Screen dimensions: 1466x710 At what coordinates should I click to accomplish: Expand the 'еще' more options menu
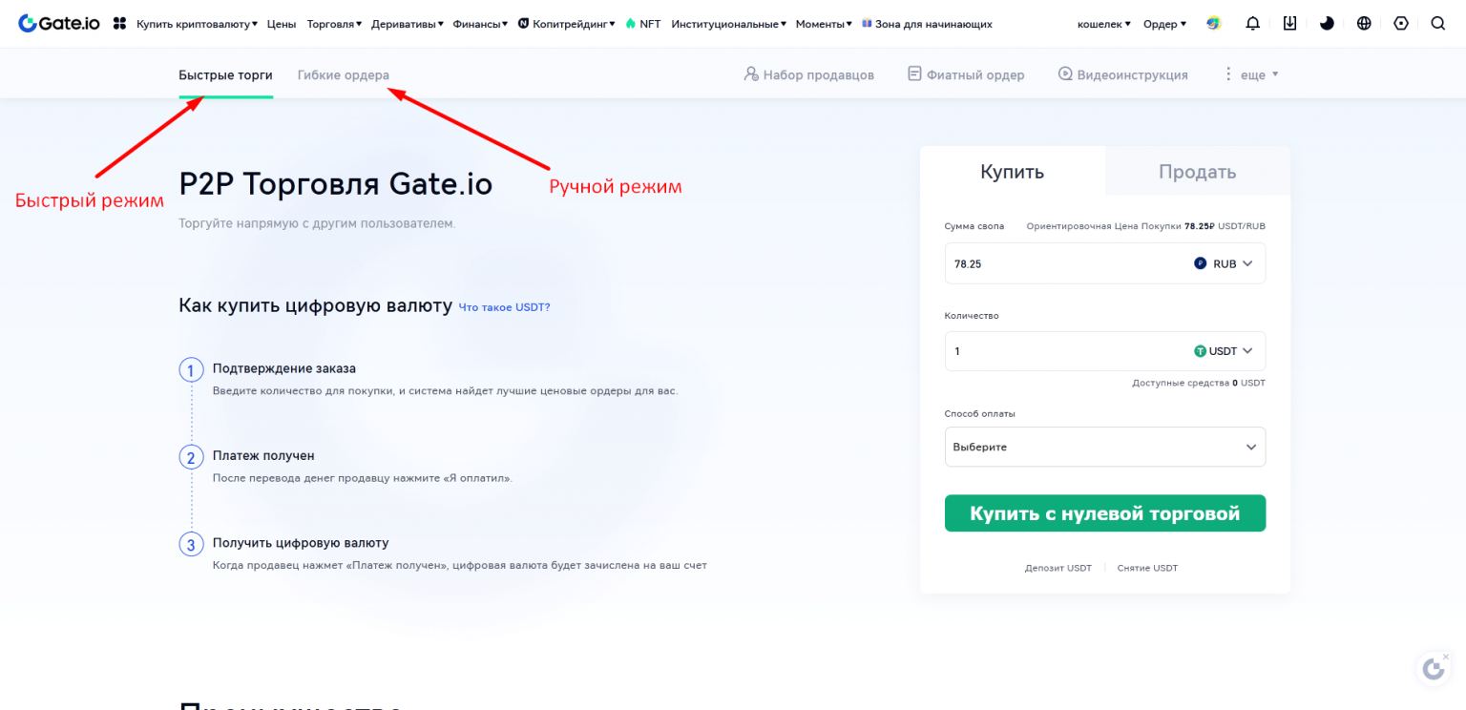[x=1252, y=74]
